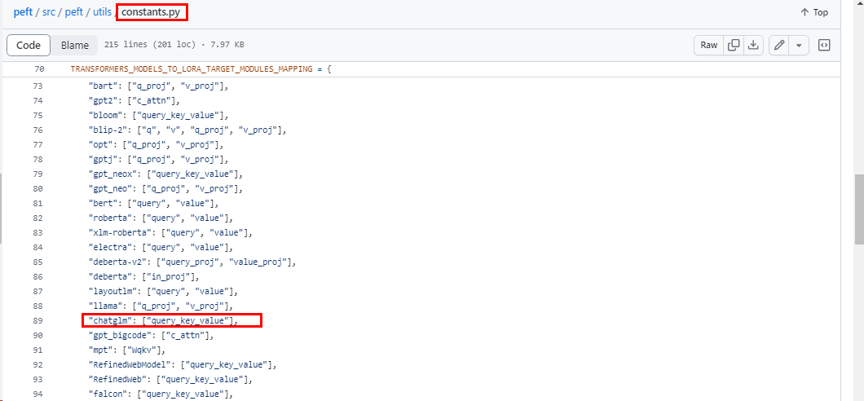
Task: Click the "mpt" Wqkv code line
Action: [127, 350]
